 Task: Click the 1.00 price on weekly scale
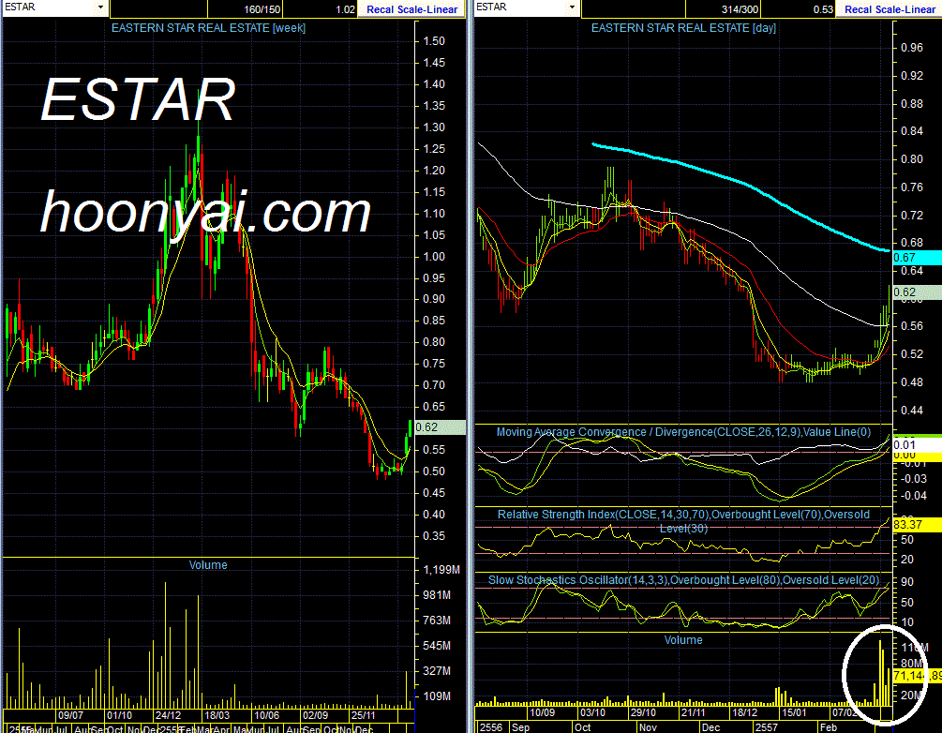coord(434,257)
